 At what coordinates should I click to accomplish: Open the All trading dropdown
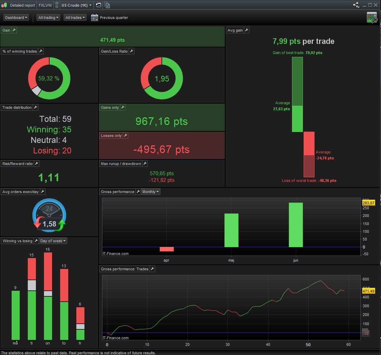point(49,18)
